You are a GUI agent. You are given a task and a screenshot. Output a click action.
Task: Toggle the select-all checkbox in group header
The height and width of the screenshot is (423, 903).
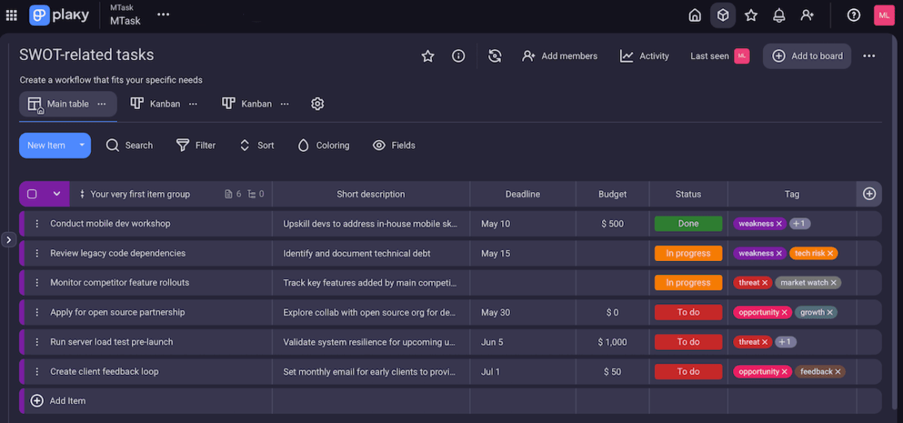coord(33,194)
